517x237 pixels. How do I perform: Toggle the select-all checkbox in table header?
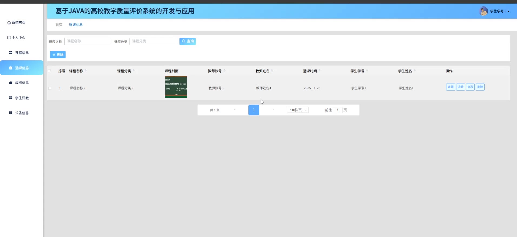pos(49,71)
